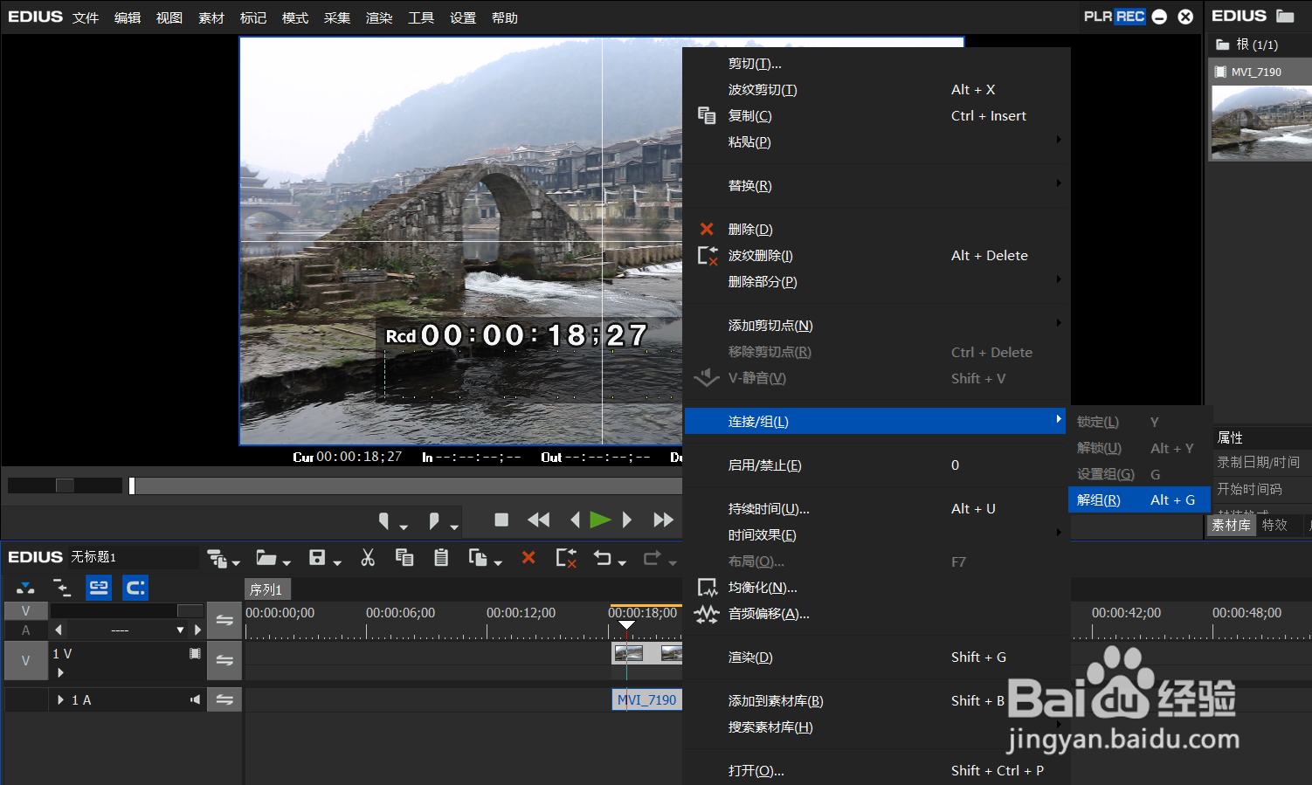
Task: Toggle insert/overwrite mode icon
Action: coord(25,588)
